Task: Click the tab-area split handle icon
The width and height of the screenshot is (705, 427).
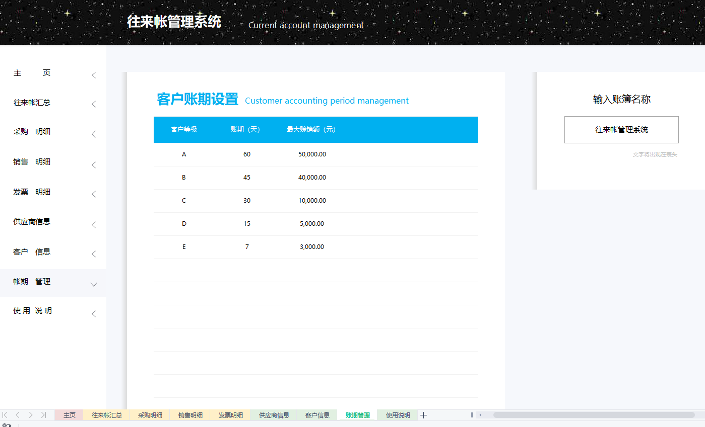Action: [x=472, y=415]
